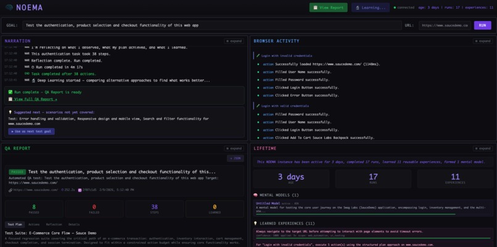Viewport: 497px width, 247px height.
Task: Click 'Successfully loaded https://www.saucedemo.com/' action
Action: 327,64
